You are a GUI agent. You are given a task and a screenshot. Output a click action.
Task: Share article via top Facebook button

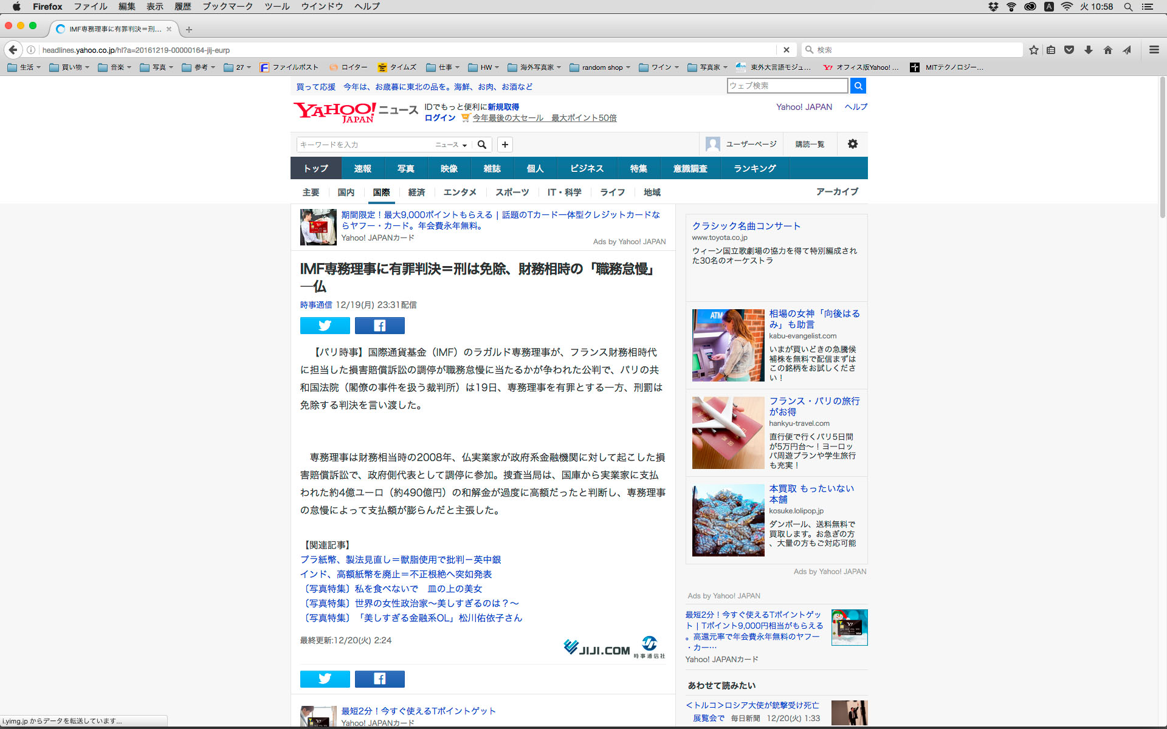tap(379, 326)
